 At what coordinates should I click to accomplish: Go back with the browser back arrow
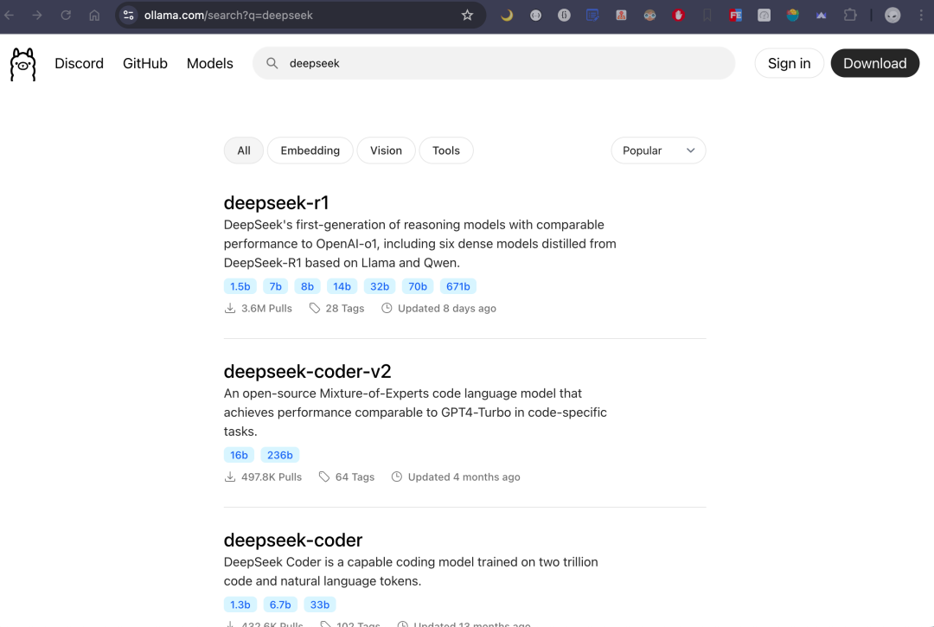9,16
